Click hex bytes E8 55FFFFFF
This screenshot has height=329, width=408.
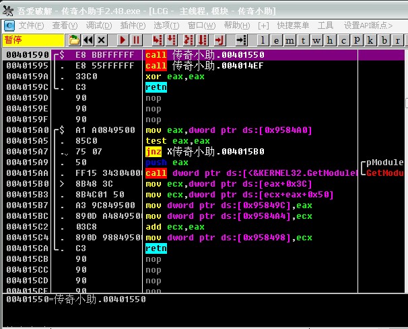click(105, 66)
